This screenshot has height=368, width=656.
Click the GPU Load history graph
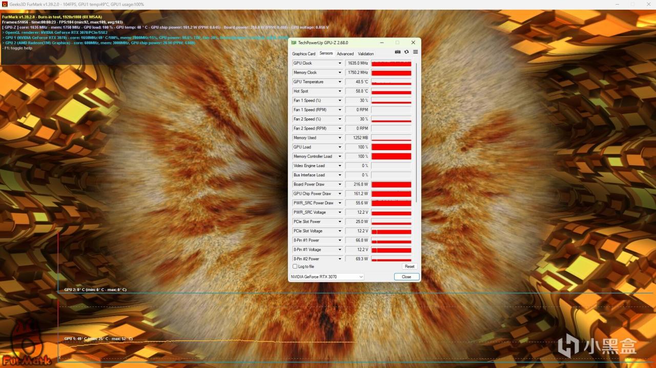tap(391, 147)
